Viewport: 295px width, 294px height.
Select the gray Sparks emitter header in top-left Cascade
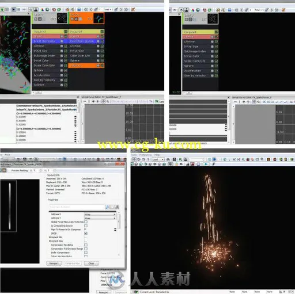[x=50, y=18]
